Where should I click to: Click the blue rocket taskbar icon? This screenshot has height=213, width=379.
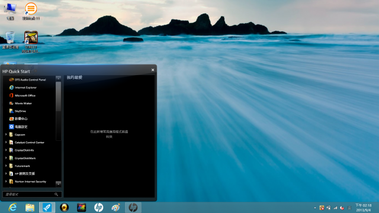pos(47,208)
